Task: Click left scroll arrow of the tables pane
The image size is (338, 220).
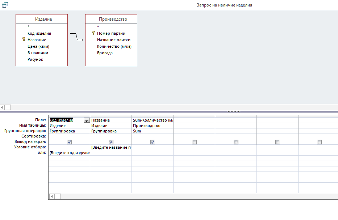Action: [x=3, y=107]
